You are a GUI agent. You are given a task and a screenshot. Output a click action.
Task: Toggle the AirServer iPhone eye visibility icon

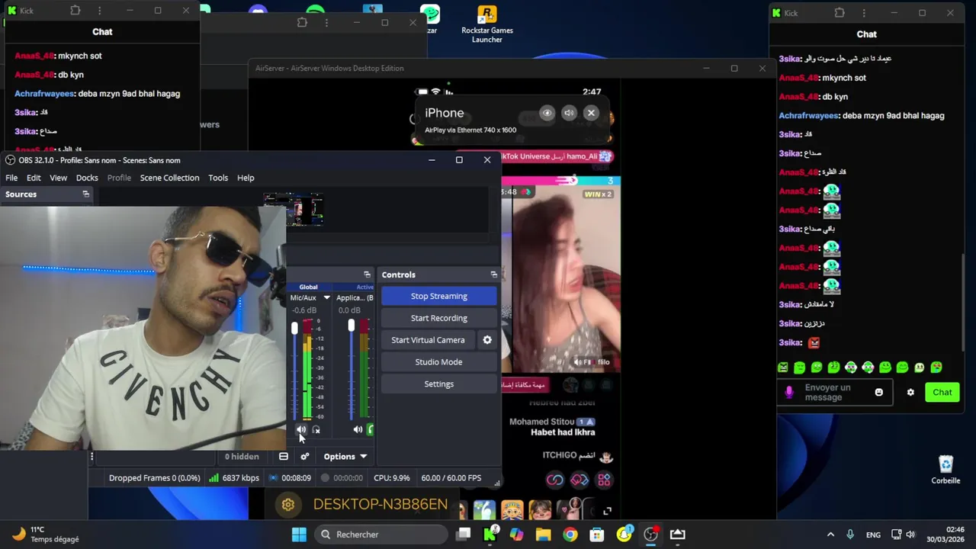pyautogui.click(x=547, y=113)
